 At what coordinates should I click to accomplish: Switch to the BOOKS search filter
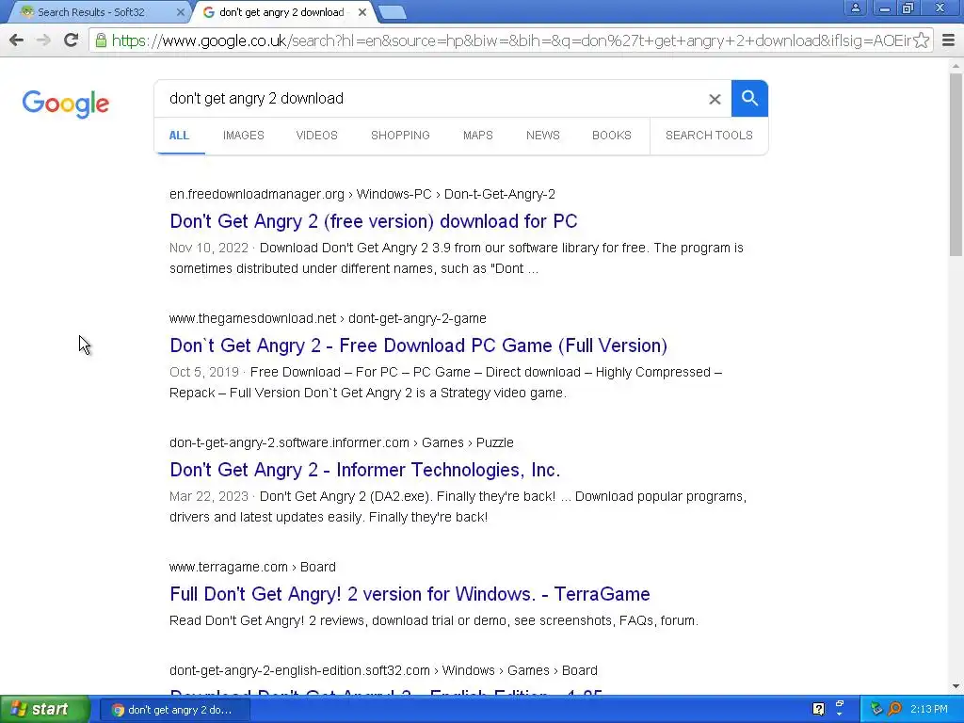point(612,136)
